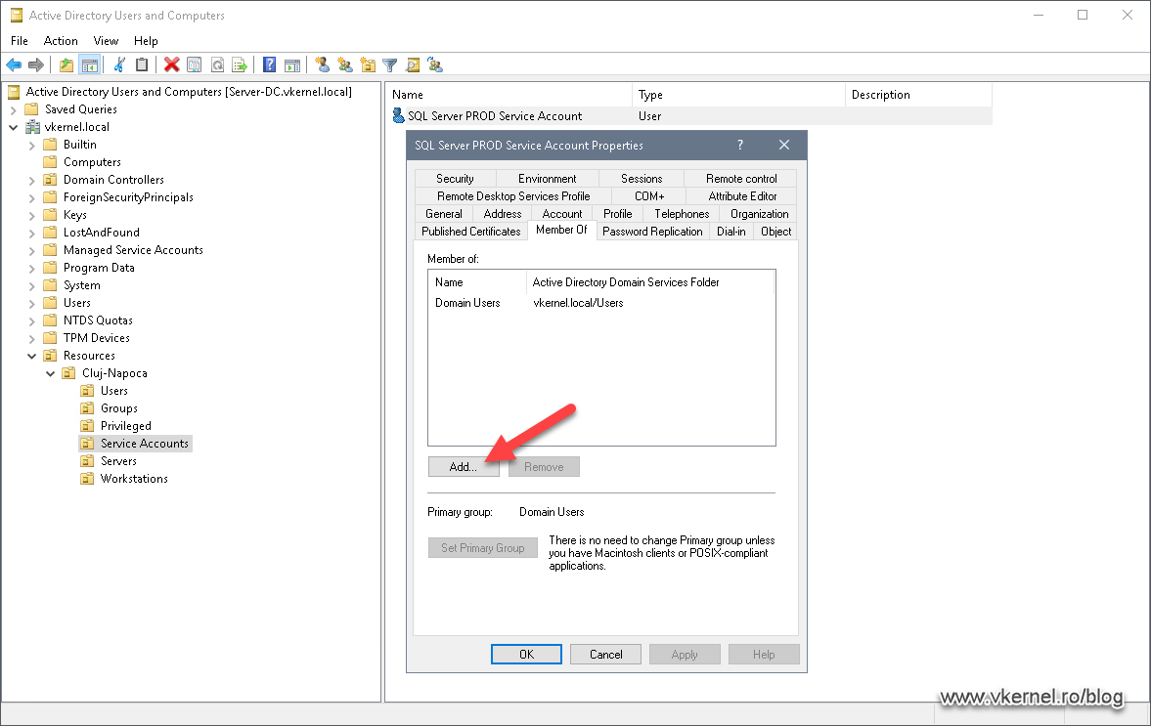The height and width of the screenshot is (726, 1151).
Task: Navigate back with the blue back arrow
Action: 14,64
